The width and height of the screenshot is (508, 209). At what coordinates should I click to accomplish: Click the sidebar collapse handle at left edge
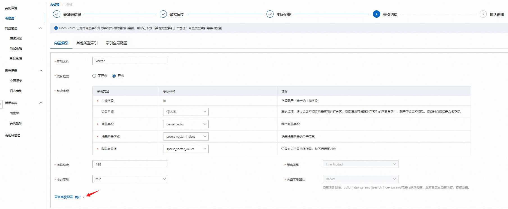click(1, 104)
